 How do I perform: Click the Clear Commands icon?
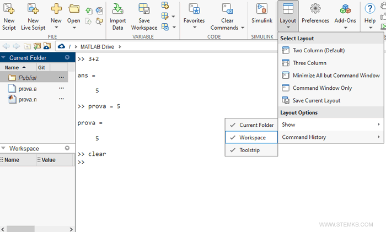(227, 8)
